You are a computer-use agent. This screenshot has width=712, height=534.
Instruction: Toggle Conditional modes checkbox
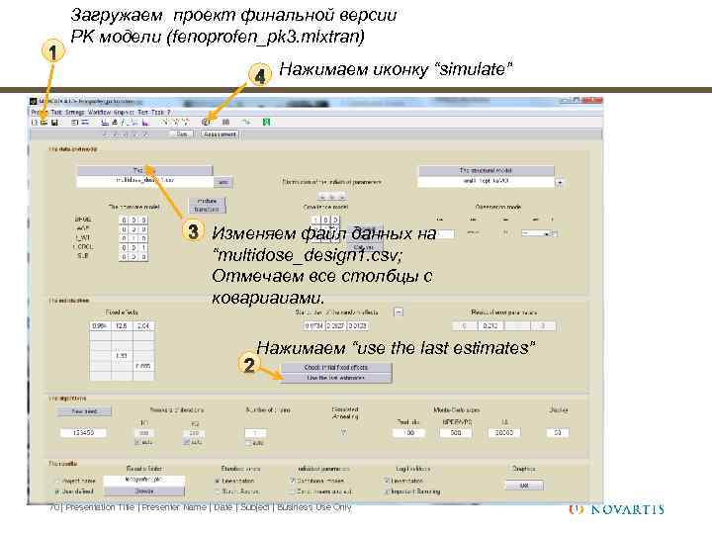(x=293, y=481)
